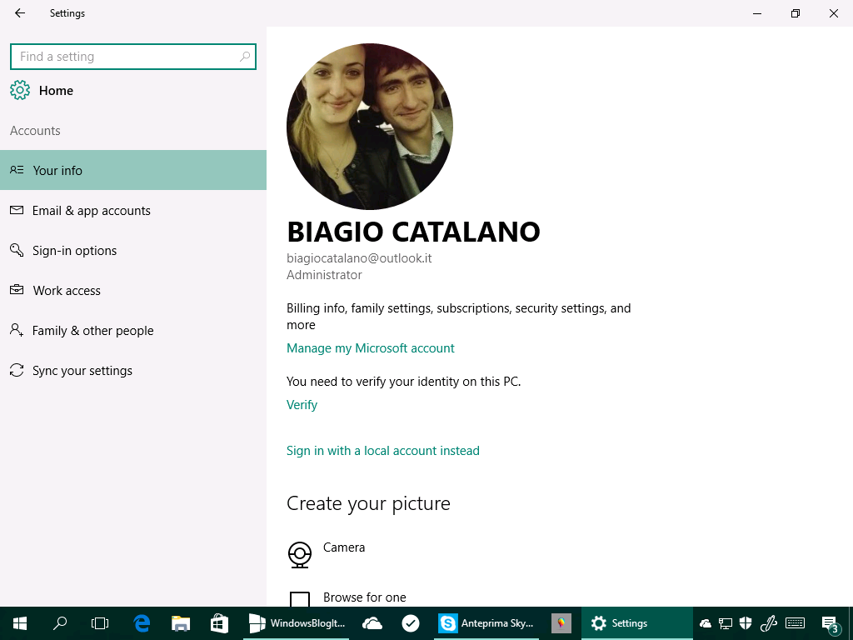The width and height of the screenshot is (853, 640).
Task: Click the key icon beside Sign-in options
Action: (x=17, y=250)
